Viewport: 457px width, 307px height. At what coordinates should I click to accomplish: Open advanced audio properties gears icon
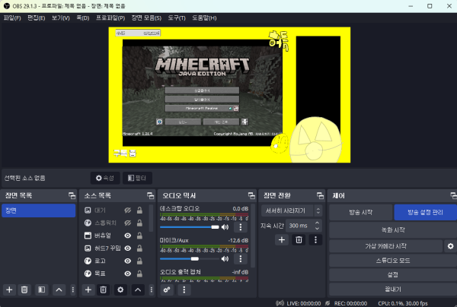(x=167, y=290)
